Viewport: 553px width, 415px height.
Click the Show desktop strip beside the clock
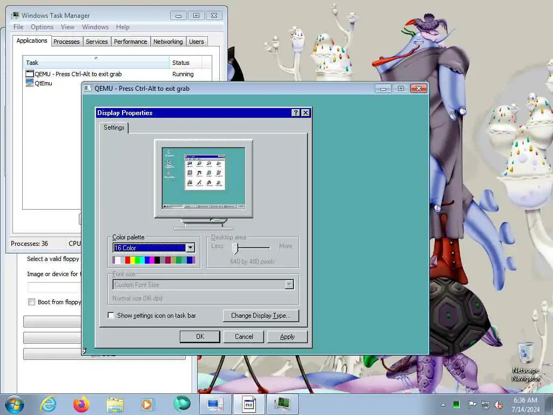(x=549, y=405)
